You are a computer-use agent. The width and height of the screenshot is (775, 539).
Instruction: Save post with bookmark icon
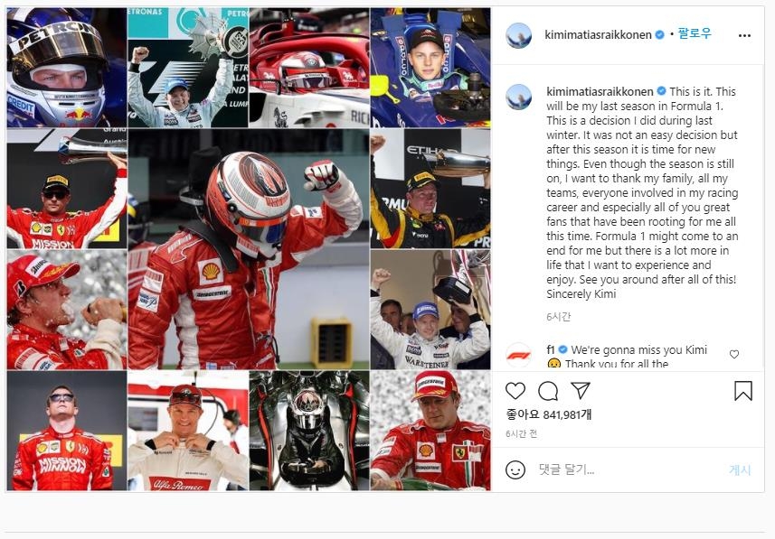[x=742, y=391]
